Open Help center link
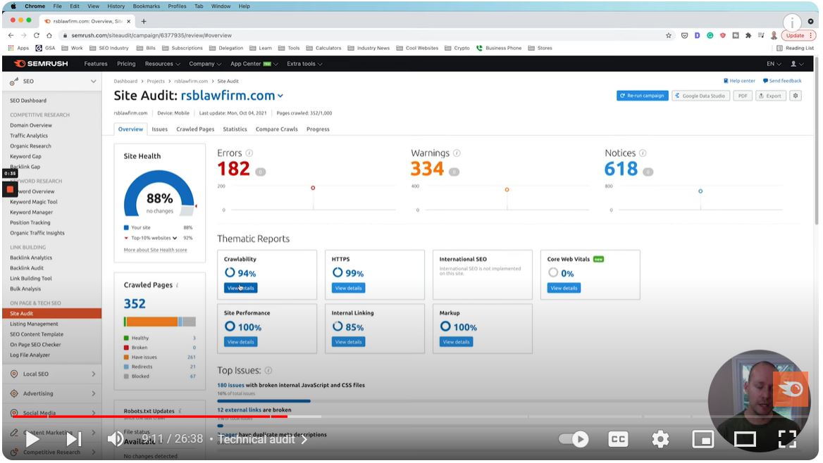The width and height of the screenshot is (823, 463). tap(739, 82)
